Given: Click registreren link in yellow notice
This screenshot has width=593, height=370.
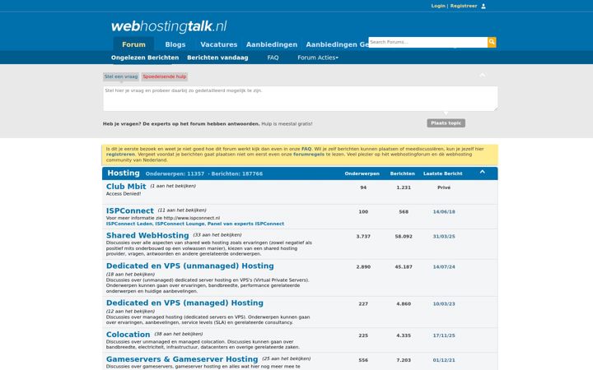Looking at the screenshot, I should point(120,155).
